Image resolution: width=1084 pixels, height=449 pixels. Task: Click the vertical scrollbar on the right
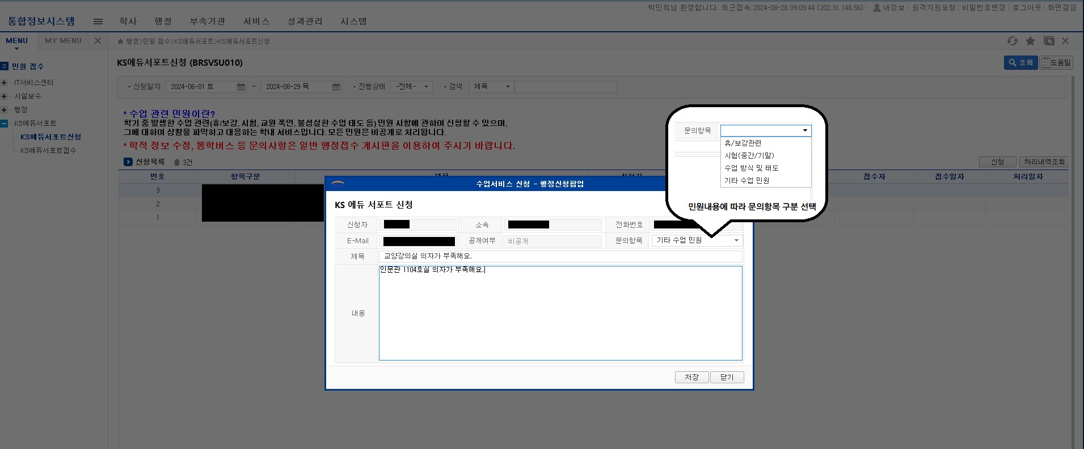(x=1073, y=261)
